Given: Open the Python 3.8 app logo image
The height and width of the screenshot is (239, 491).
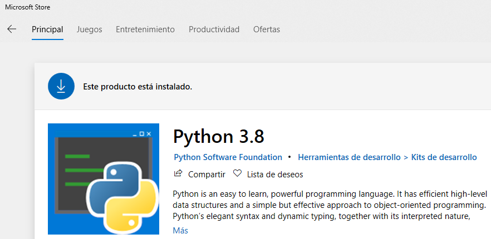Looking at the screenshot, I should pos(104,179).
